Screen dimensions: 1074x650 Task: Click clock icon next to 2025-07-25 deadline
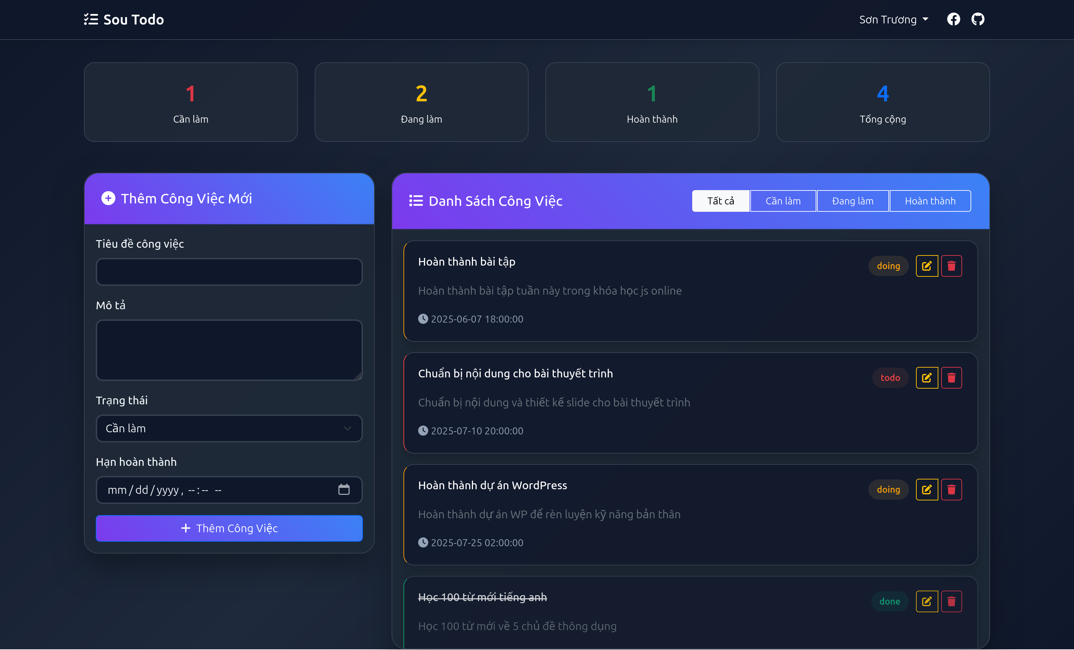point(423,543)
